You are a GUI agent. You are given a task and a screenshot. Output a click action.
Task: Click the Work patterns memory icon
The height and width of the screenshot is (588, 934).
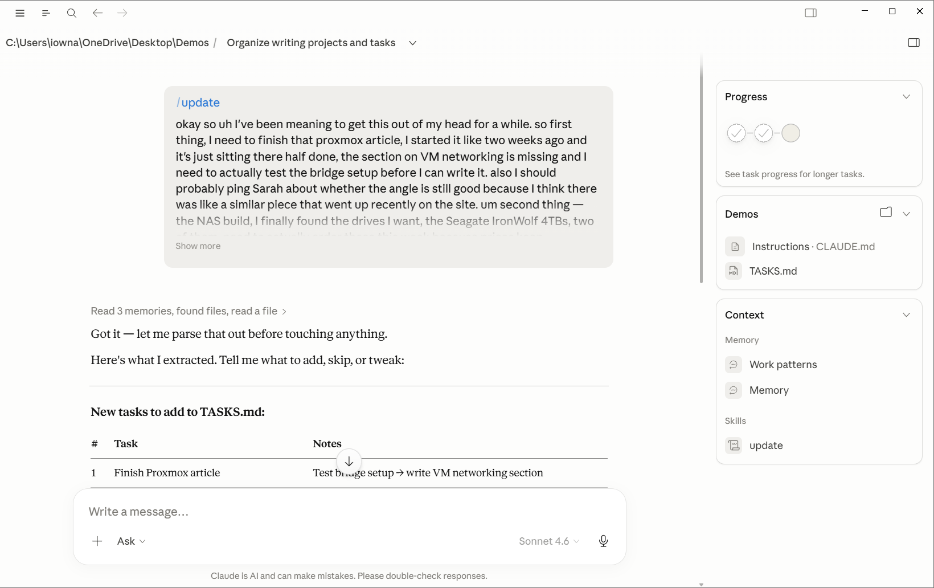coord(734,365)
